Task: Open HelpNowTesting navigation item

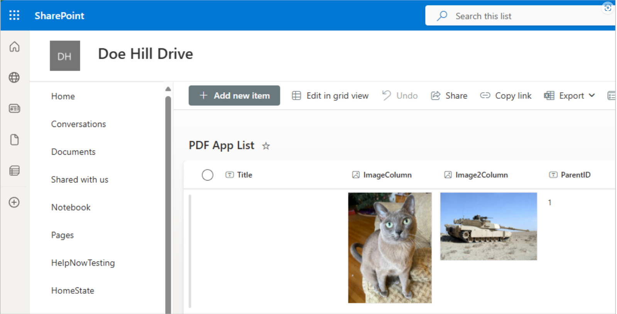Action: (x=83, y=263)
